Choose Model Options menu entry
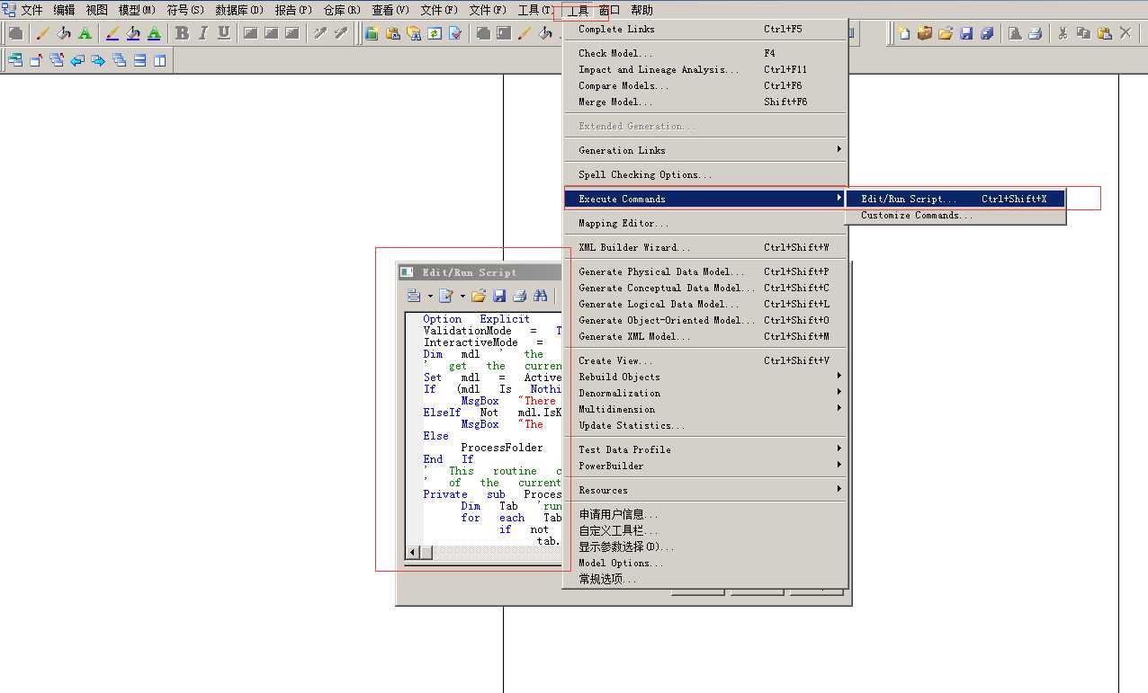The image size is (1148, 693). (x=706, y=563)
